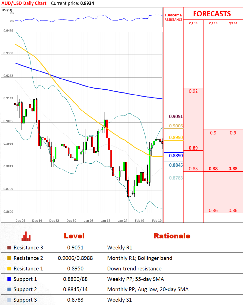
Task: Click the Support 1 blue swatch
Action: point(9,279)
